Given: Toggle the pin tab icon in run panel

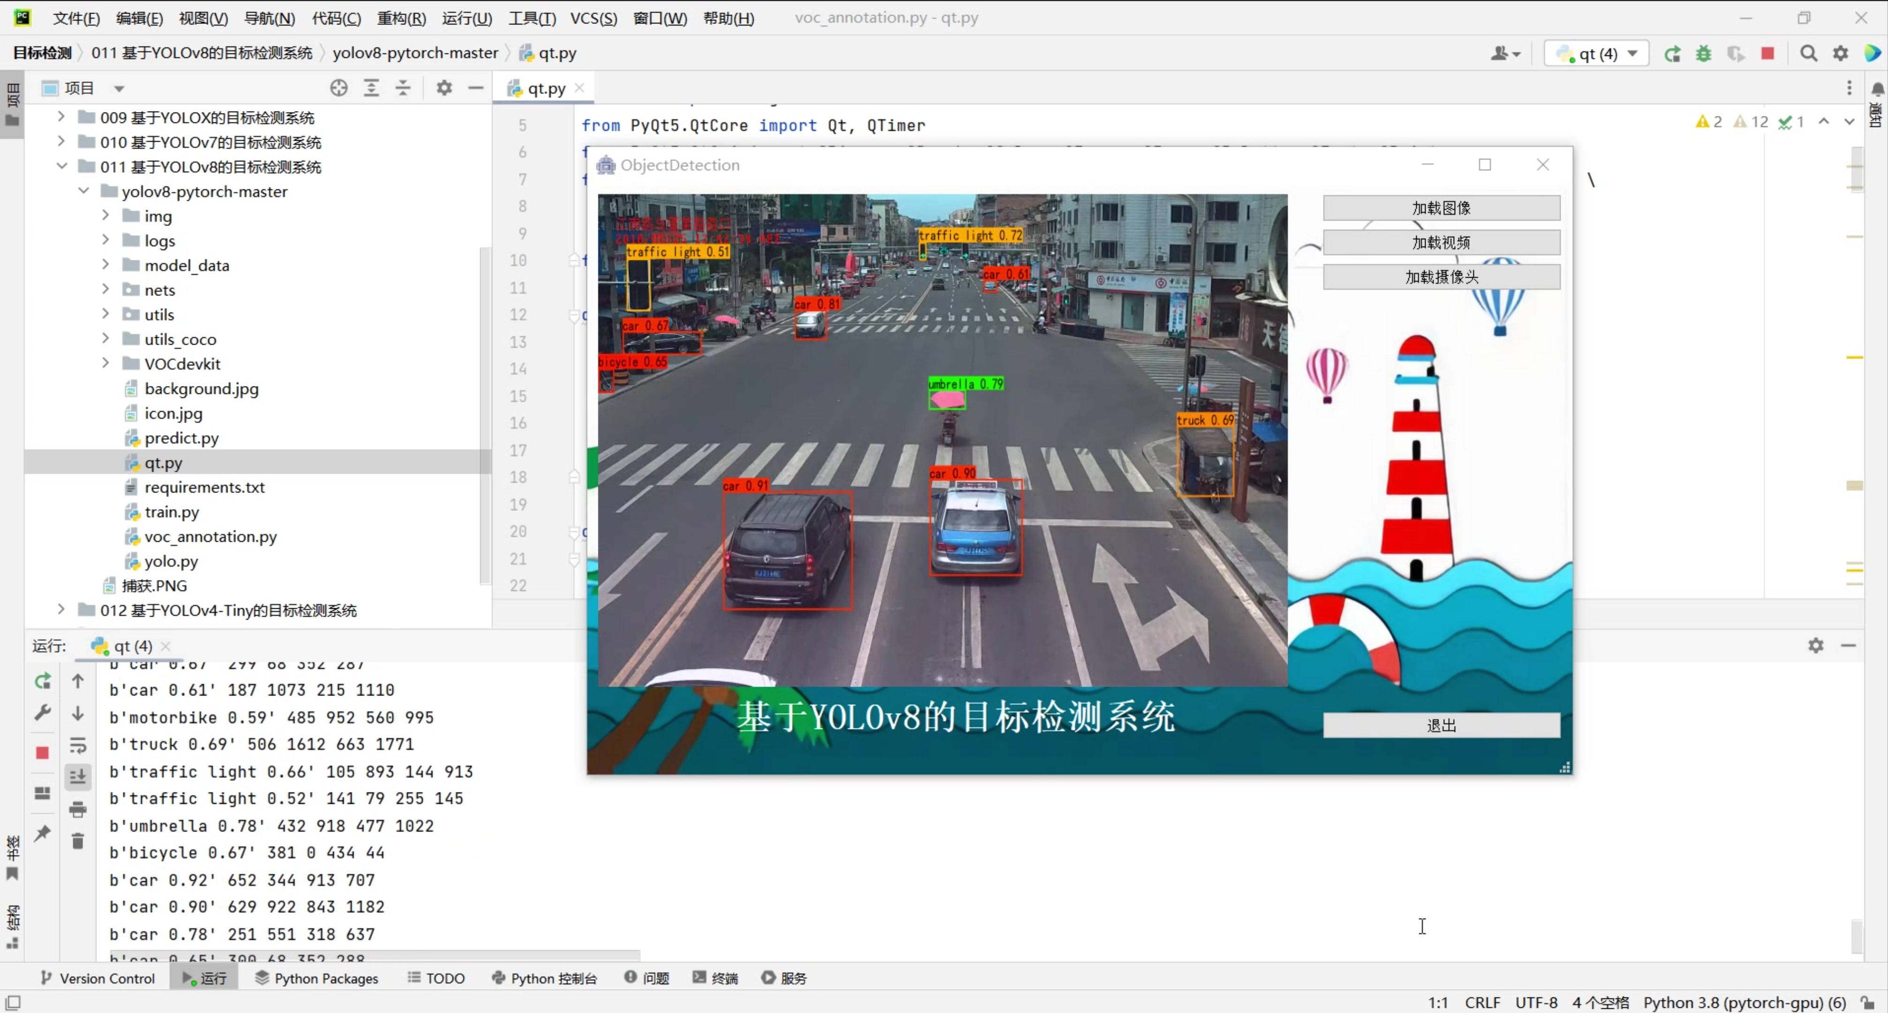Looking at the screenshot, I should click(x=43, y=833).
